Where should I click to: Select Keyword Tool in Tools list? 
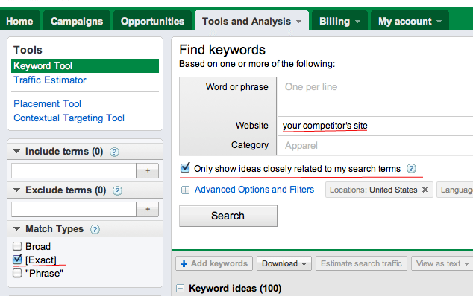pyautogui.click(x=85, y=65)
